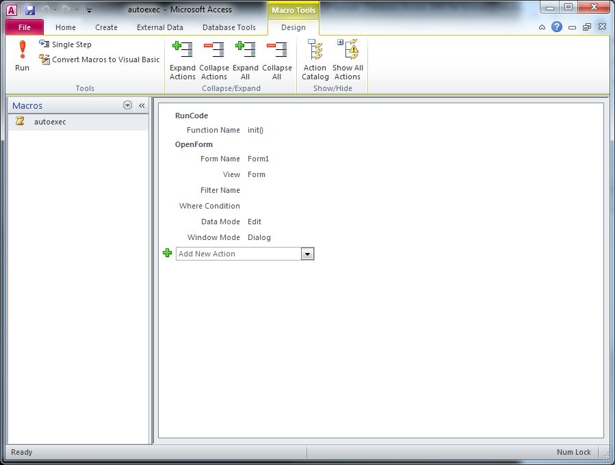The width and height of the screenshot is (615, 465).
Task: Click the Access application icon
Action: click(12, 10)
